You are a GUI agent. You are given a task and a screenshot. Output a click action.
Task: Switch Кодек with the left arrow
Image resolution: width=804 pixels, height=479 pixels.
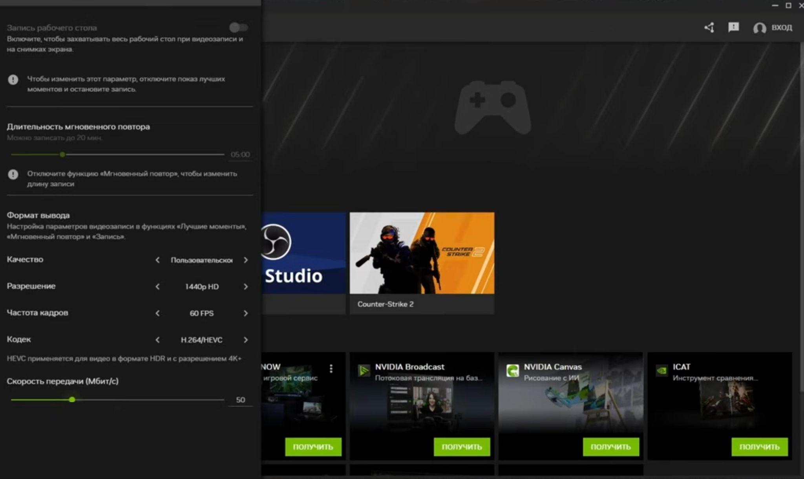(x=157, y=340)
